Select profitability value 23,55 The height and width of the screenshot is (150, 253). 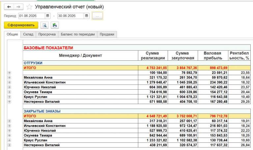coord(239,73)
